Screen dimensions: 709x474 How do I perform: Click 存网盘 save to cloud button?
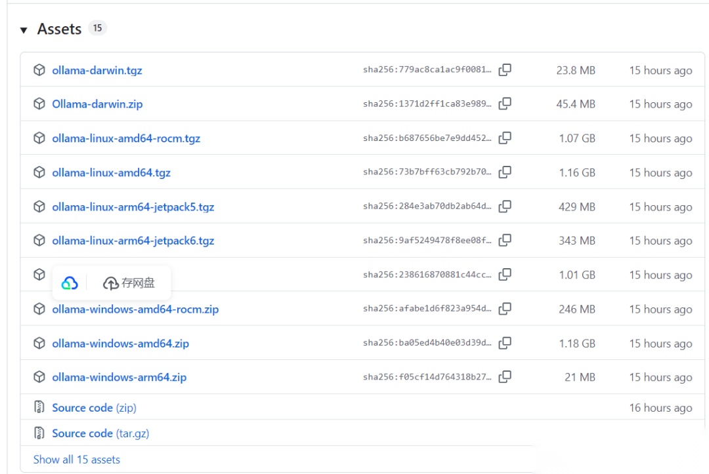[129, 283]
